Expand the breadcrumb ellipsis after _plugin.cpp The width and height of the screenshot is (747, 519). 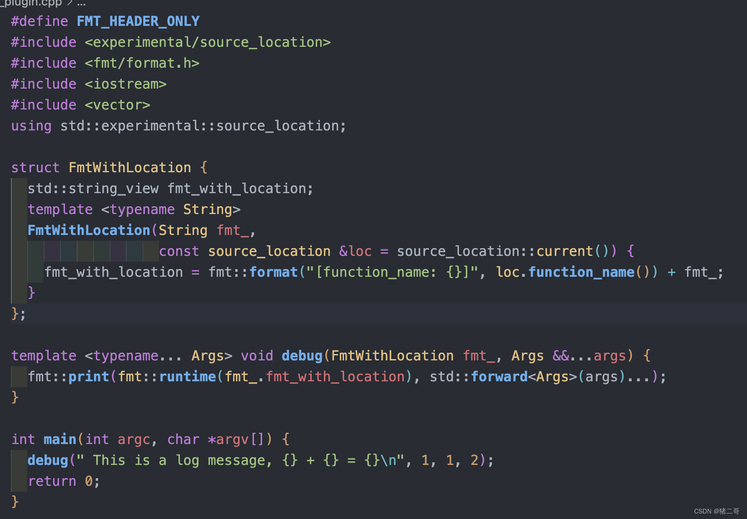pos(81,4)
